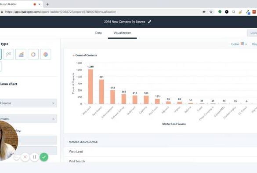The width and height of the screenshot is (257, 173).
Task: Click the bar labeled 513
Action: coord(112,97)
